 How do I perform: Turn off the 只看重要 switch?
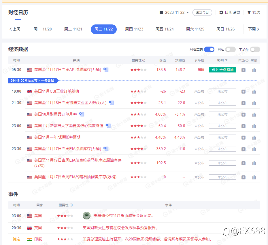click(209, 49)
